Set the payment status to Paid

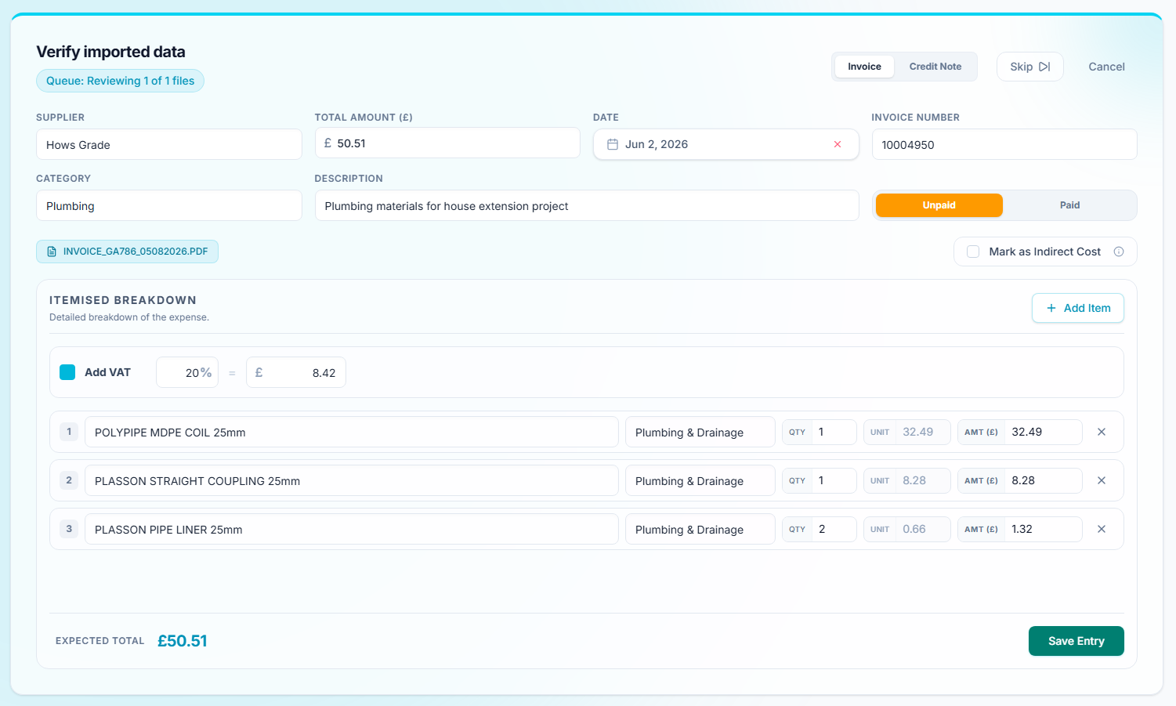[1069, 205]
